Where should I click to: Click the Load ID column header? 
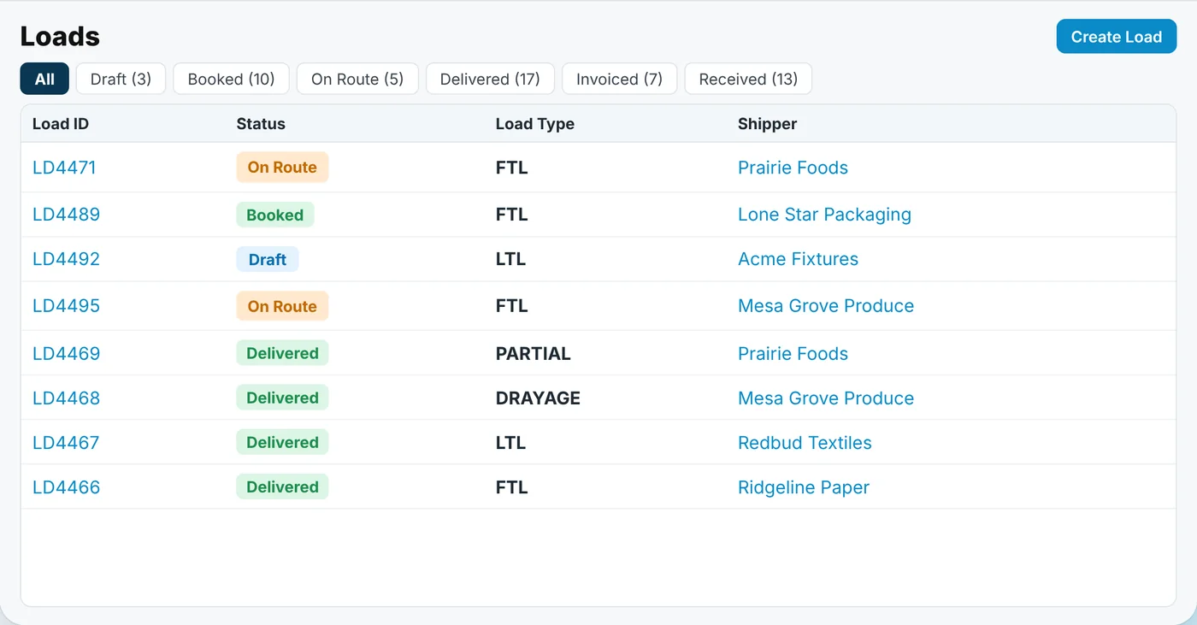click(x=61, y=124)
